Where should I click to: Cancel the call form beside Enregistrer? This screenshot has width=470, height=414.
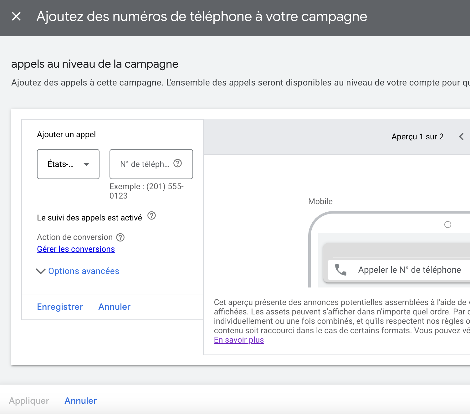(114, 307)
